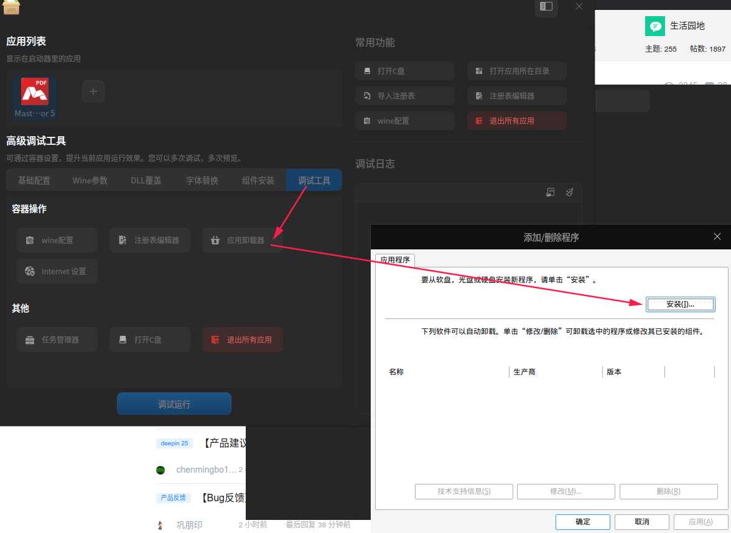Open the 打开应用所在目录 button
The height and width of the screenshot is (533, 731).
(516, 71)
